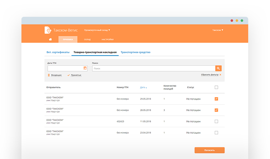Screen dimensions: 270x159
Task: Click the Входящие filter icon
Action: 49,75
